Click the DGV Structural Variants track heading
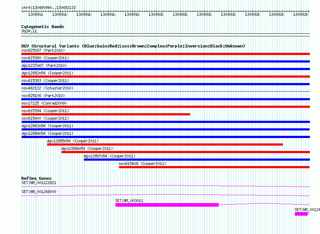Screen dimensions: 320x234 pyautogui.click(x=133, y=46)
